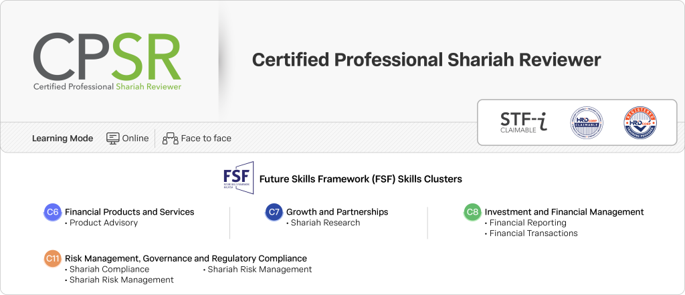Click the green C8 cluster badge
This screenshot has height=295, width=685.
click(472, 212)
